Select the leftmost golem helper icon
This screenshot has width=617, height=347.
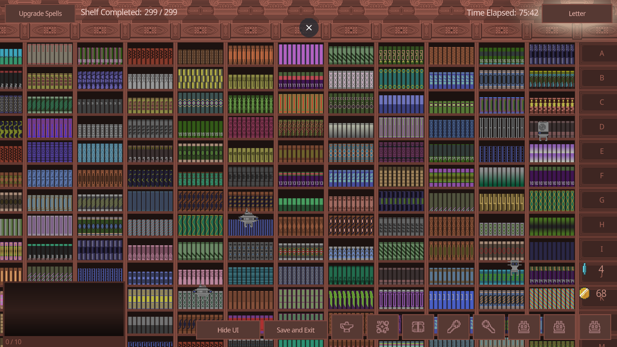coord(524,327)
